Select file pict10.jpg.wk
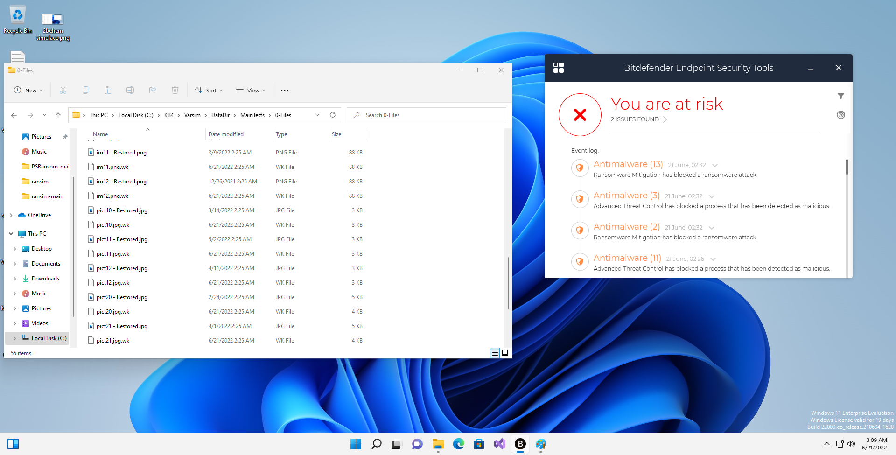Viewport: 896px width, 455px height. (113, 225)
